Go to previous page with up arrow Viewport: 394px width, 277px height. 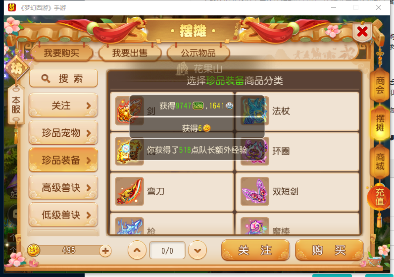(137, 250)
